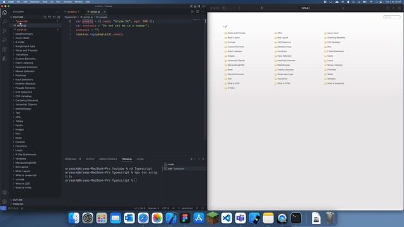This screenshot has height=227, width=404.
Task: Select the zsh Typescript terminal entry
Action: coord(184,168)
